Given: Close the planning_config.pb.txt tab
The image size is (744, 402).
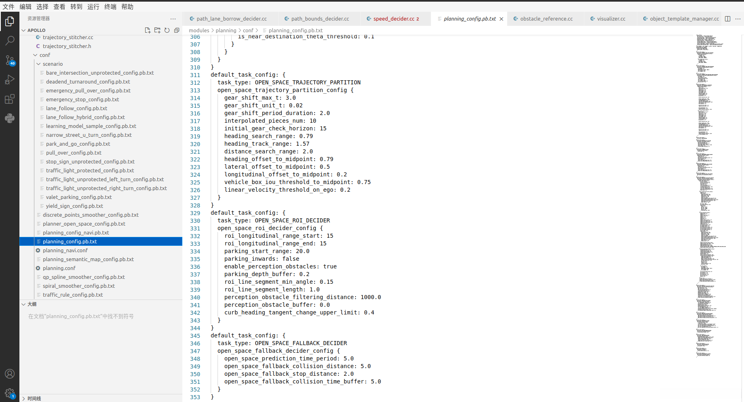Looking at the screenshot, I should 501,19.
